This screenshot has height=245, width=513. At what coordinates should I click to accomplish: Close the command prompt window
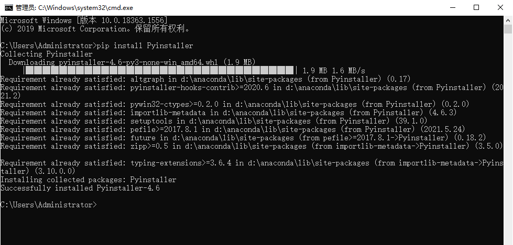(x=500, y=7)
